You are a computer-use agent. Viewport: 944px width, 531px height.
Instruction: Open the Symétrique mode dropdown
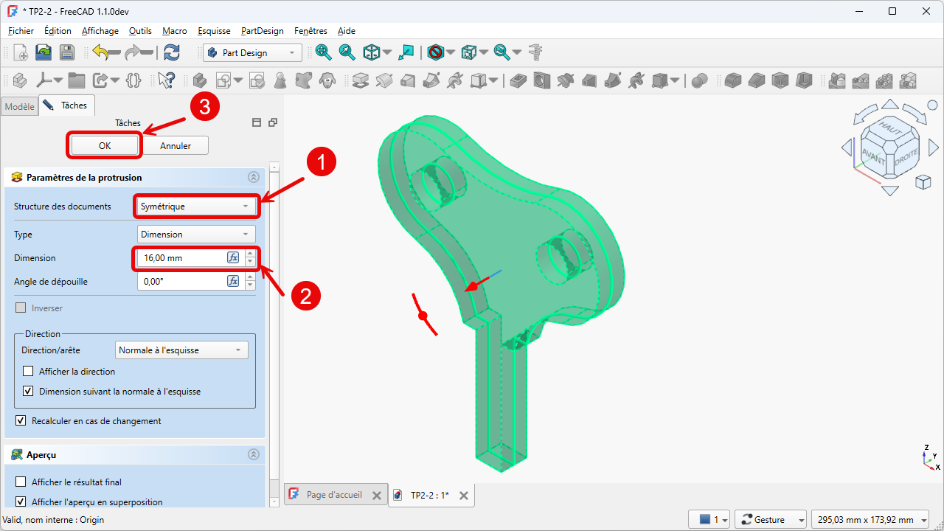click(x=196, y=206)
